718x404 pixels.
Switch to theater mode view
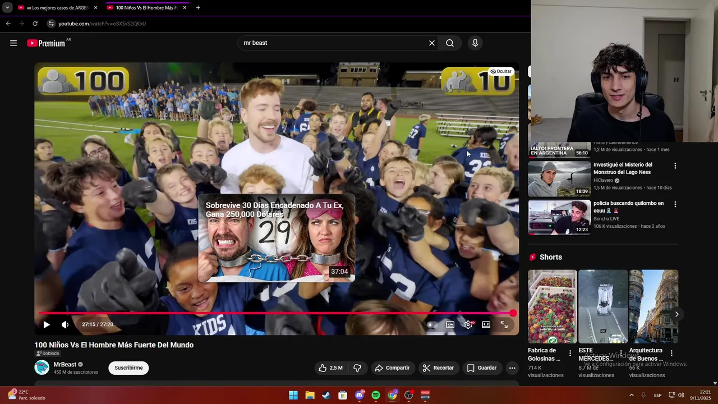pyautogui.click(x=486, y=324)
